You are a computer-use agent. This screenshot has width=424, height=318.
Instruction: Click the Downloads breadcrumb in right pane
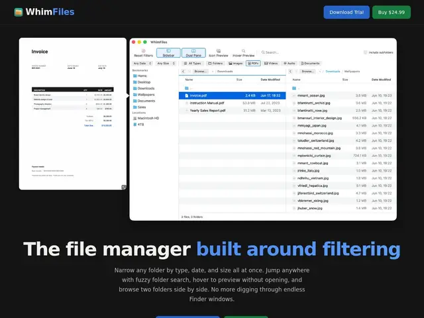[x=333, y=72]
